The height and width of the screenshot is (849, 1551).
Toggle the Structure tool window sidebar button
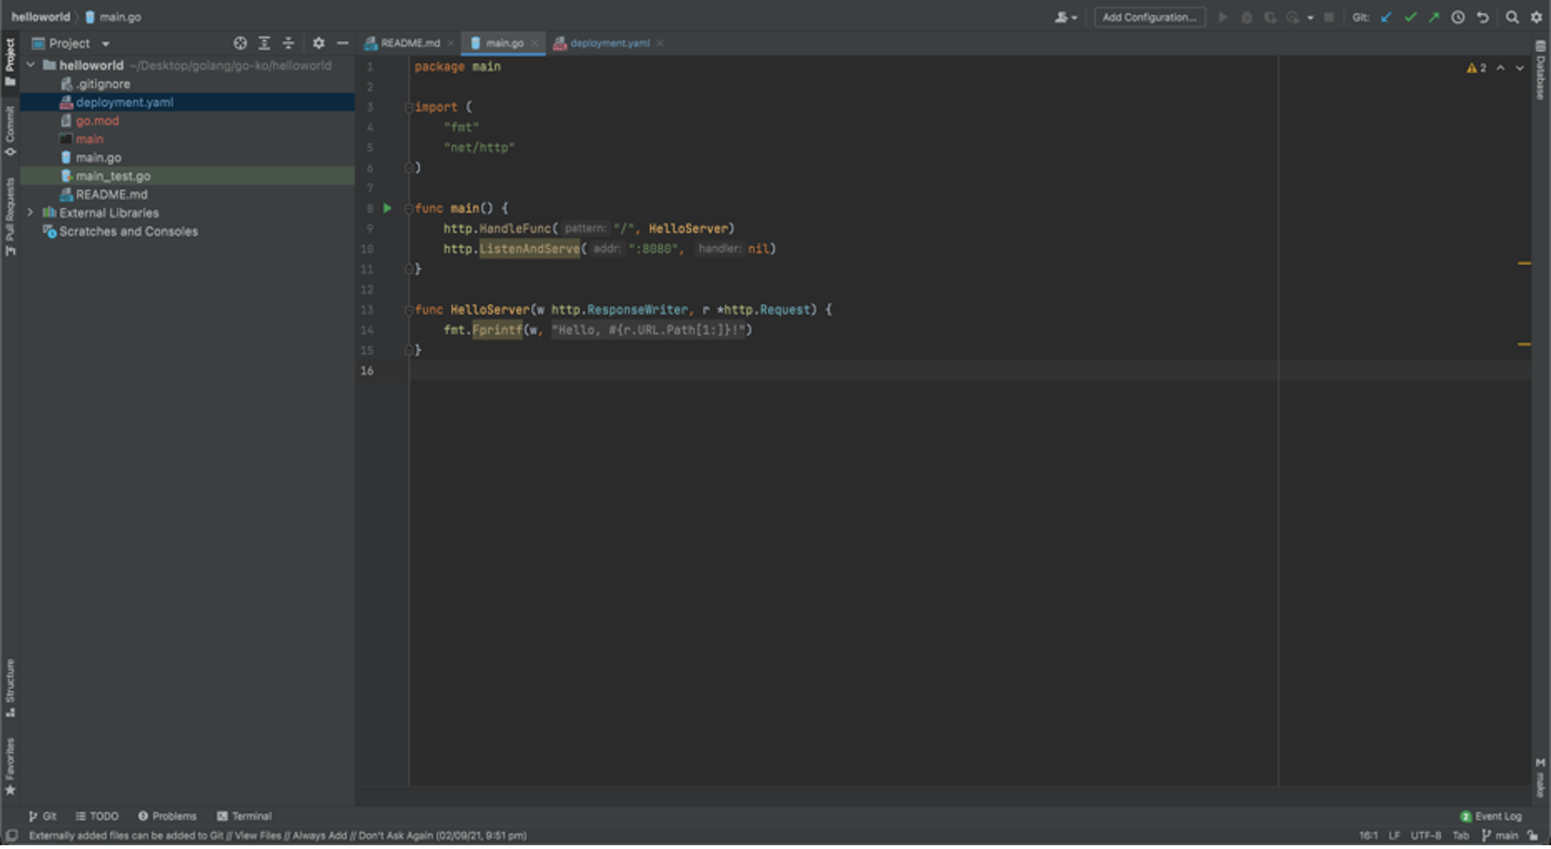click(x=9, y=688)
